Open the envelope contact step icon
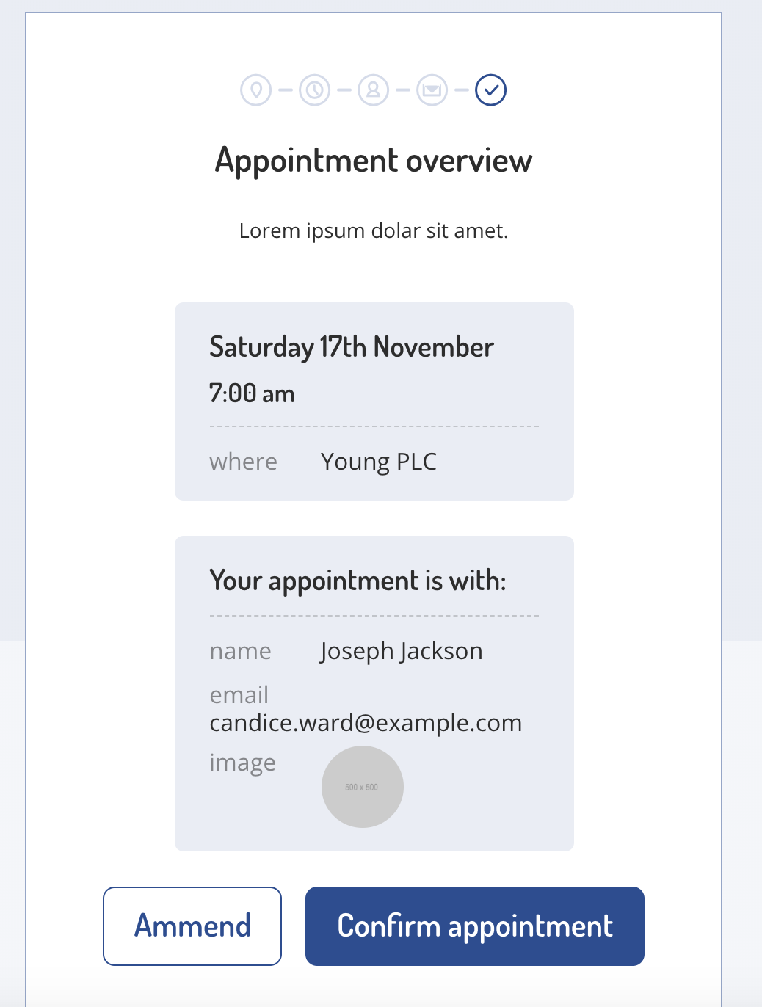The height and width of the screenshot is (1007, 762). tap(432, 90)
